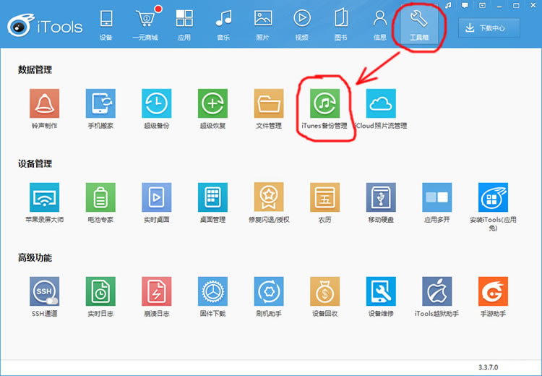Select the 工具箱 toolbox tab
The width and height of the screenshot is (542, 376).
(419, 25)
